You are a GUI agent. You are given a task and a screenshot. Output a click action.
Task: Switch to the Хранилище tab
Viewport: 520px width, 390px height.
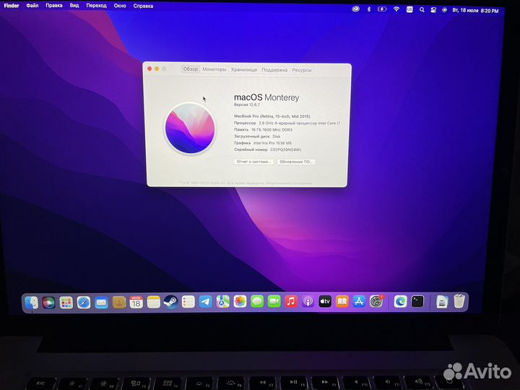[x=244, y=69]
